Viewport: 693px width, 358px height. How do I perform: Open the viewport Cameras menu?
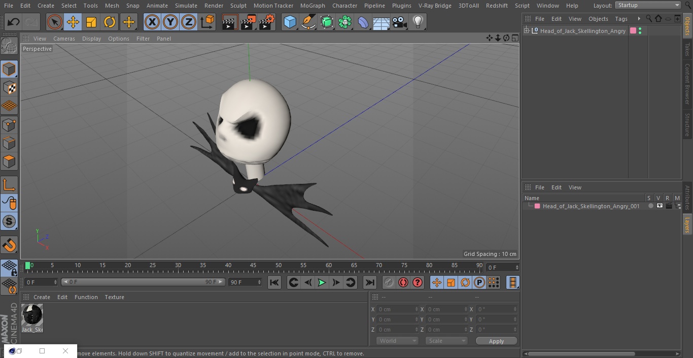coord(64,39)
